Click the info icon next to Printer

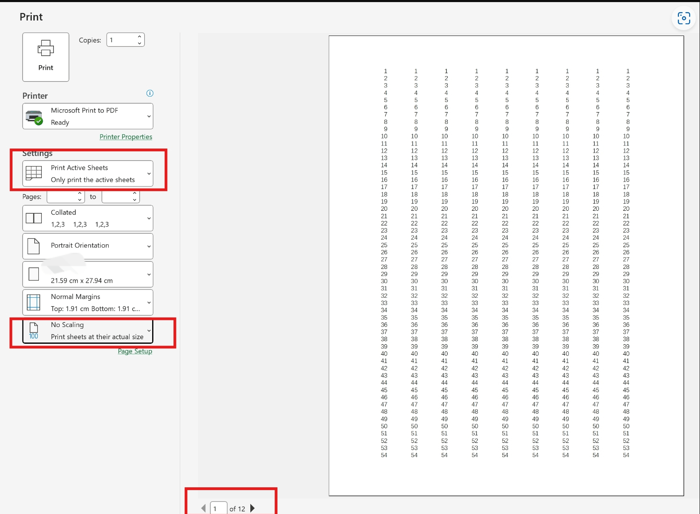[150, 93]
